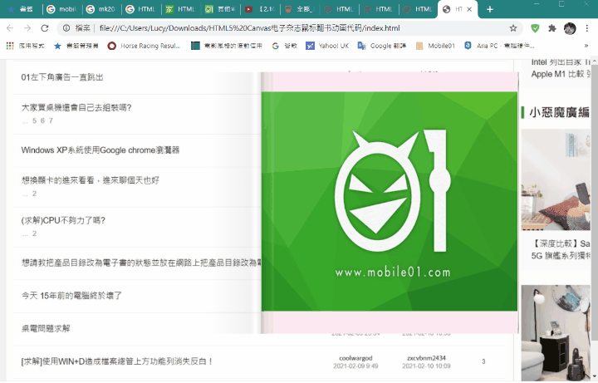
Task: Open thread 01左下角廣告一直跳出
Action: (62, 77)
